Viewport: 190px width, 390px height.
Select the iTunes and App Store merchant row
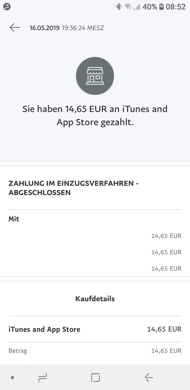pos(95,329)
